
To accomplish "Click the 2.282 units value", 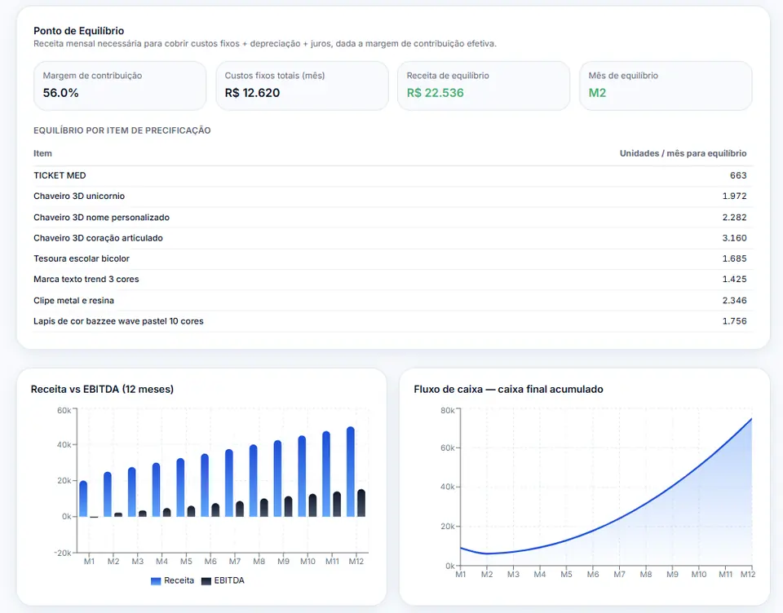I will 735,217.
